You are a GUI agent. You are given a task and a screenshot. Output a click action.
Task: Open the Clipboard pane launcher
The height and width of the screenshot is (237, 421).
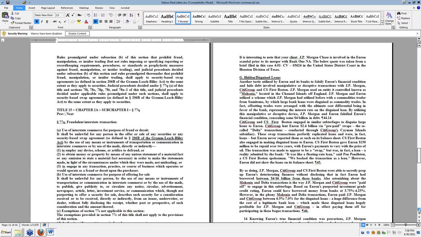[x=30, y=28]
